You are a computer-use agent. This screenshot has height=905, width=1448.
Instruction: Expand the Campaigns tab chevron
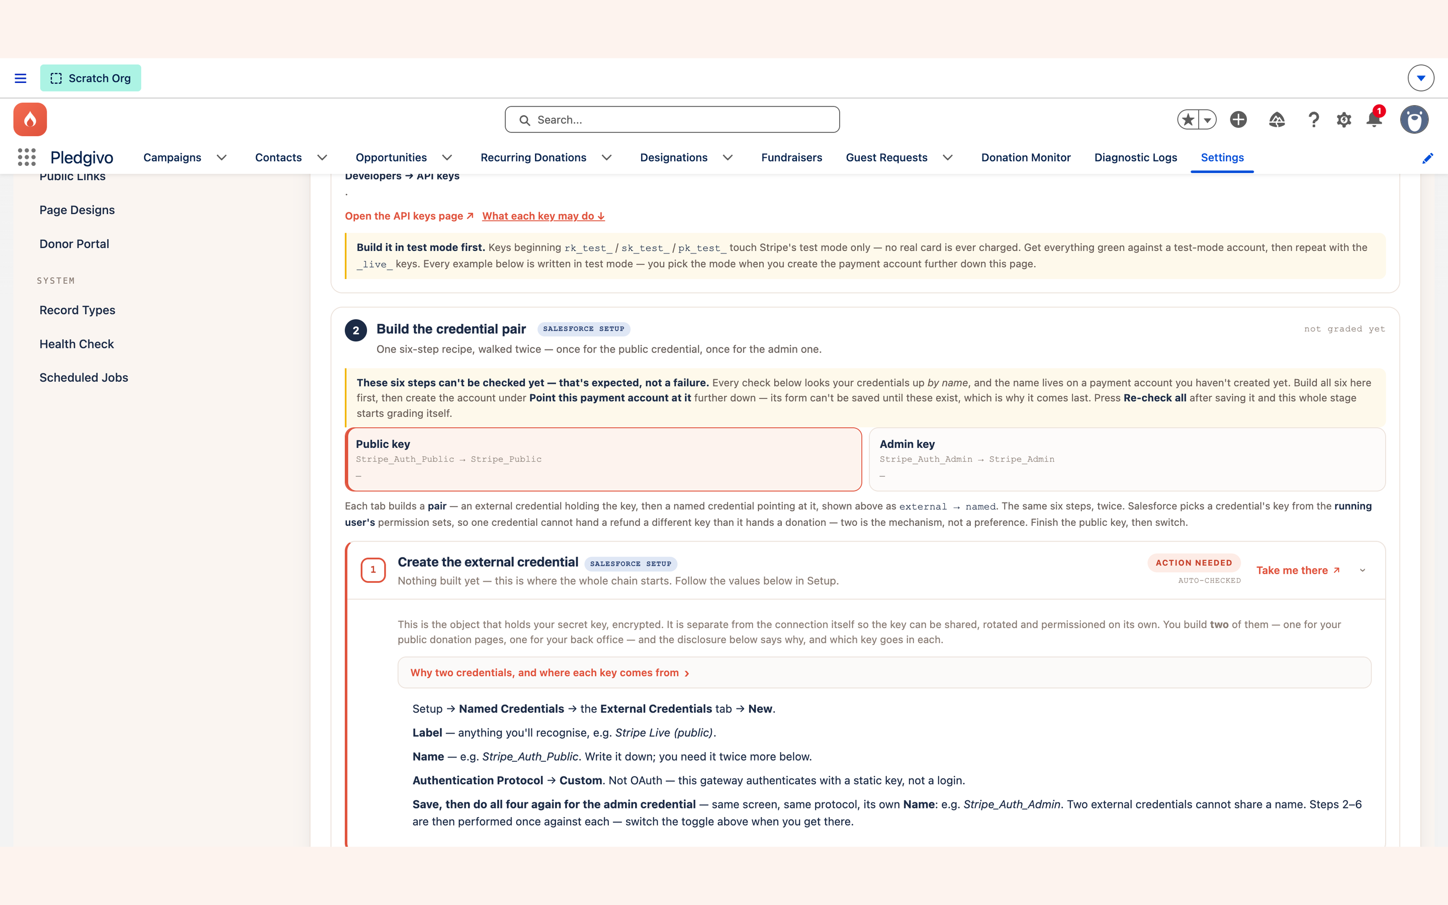(221, 157)
